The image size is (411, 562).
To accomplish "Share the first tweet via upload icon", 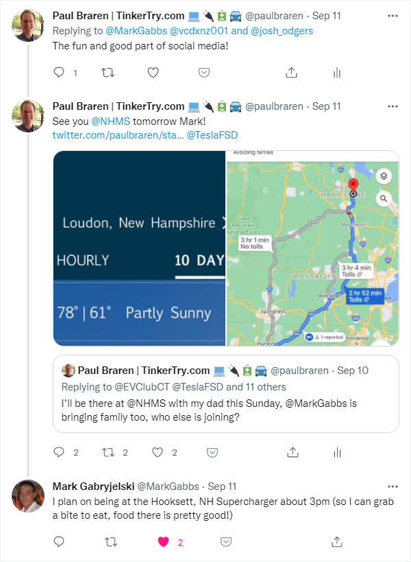I will point(292,73).
